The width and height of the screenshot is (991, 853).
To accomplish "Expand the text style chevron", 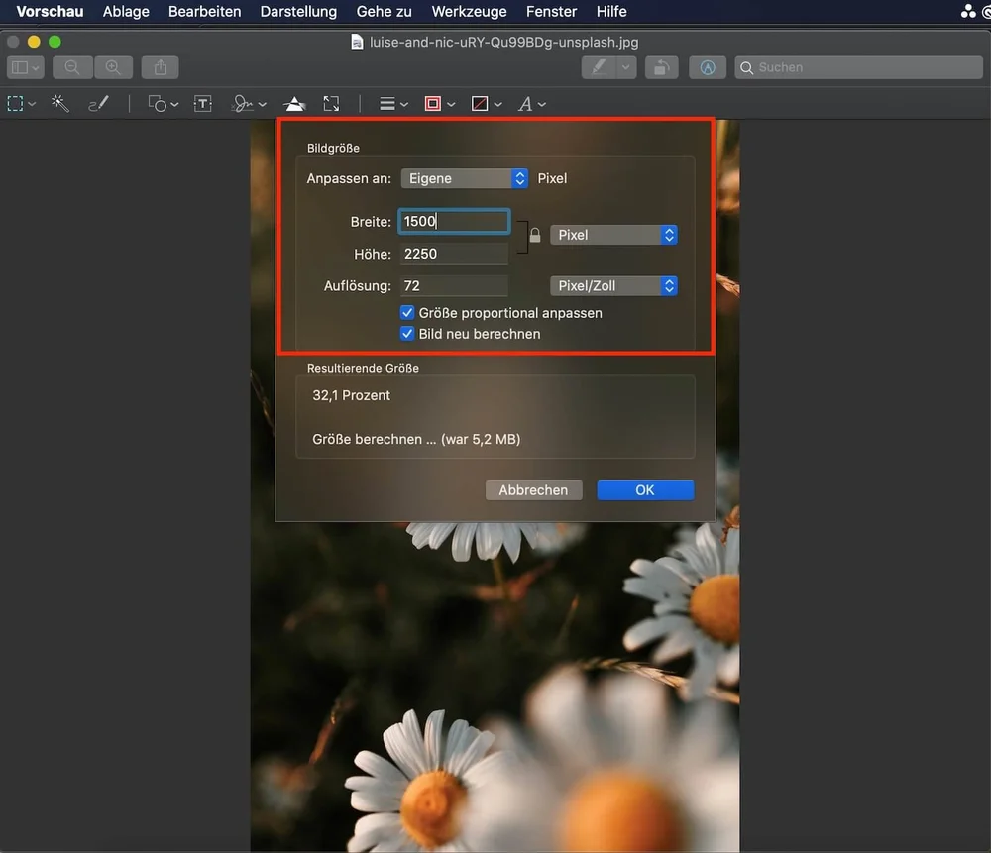I will point(542,104).
